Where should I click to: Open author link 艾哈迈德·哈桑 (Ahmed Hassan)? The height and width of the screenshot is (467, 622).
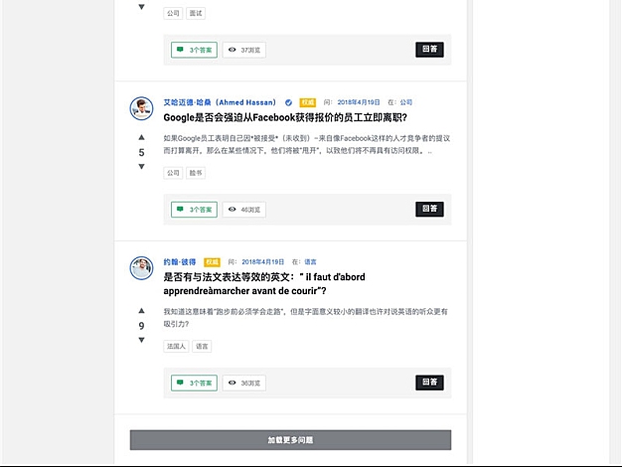click(220, 102)
